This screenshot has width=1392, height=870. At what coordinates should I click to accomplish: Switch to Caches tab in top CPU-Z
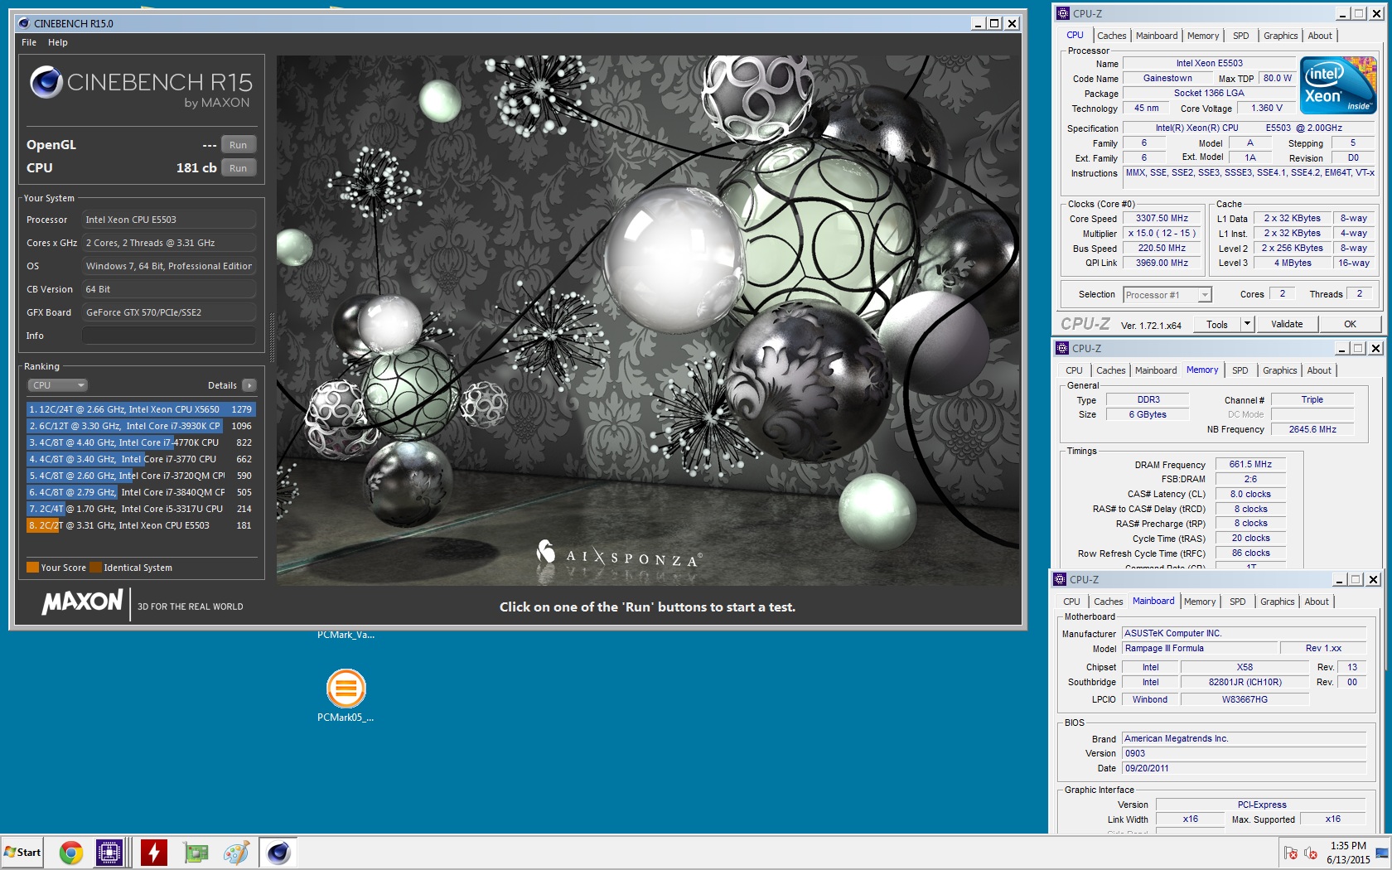pyautogui.click(x=1111, y=36)
